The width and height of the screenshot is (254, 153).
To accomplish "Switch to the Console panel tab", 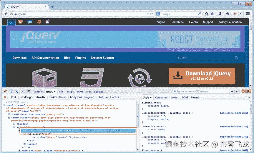I will (38, 92).
